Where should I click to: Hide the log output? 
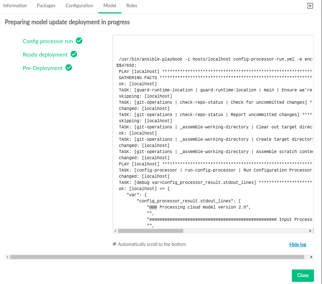[x=298, y=244]
